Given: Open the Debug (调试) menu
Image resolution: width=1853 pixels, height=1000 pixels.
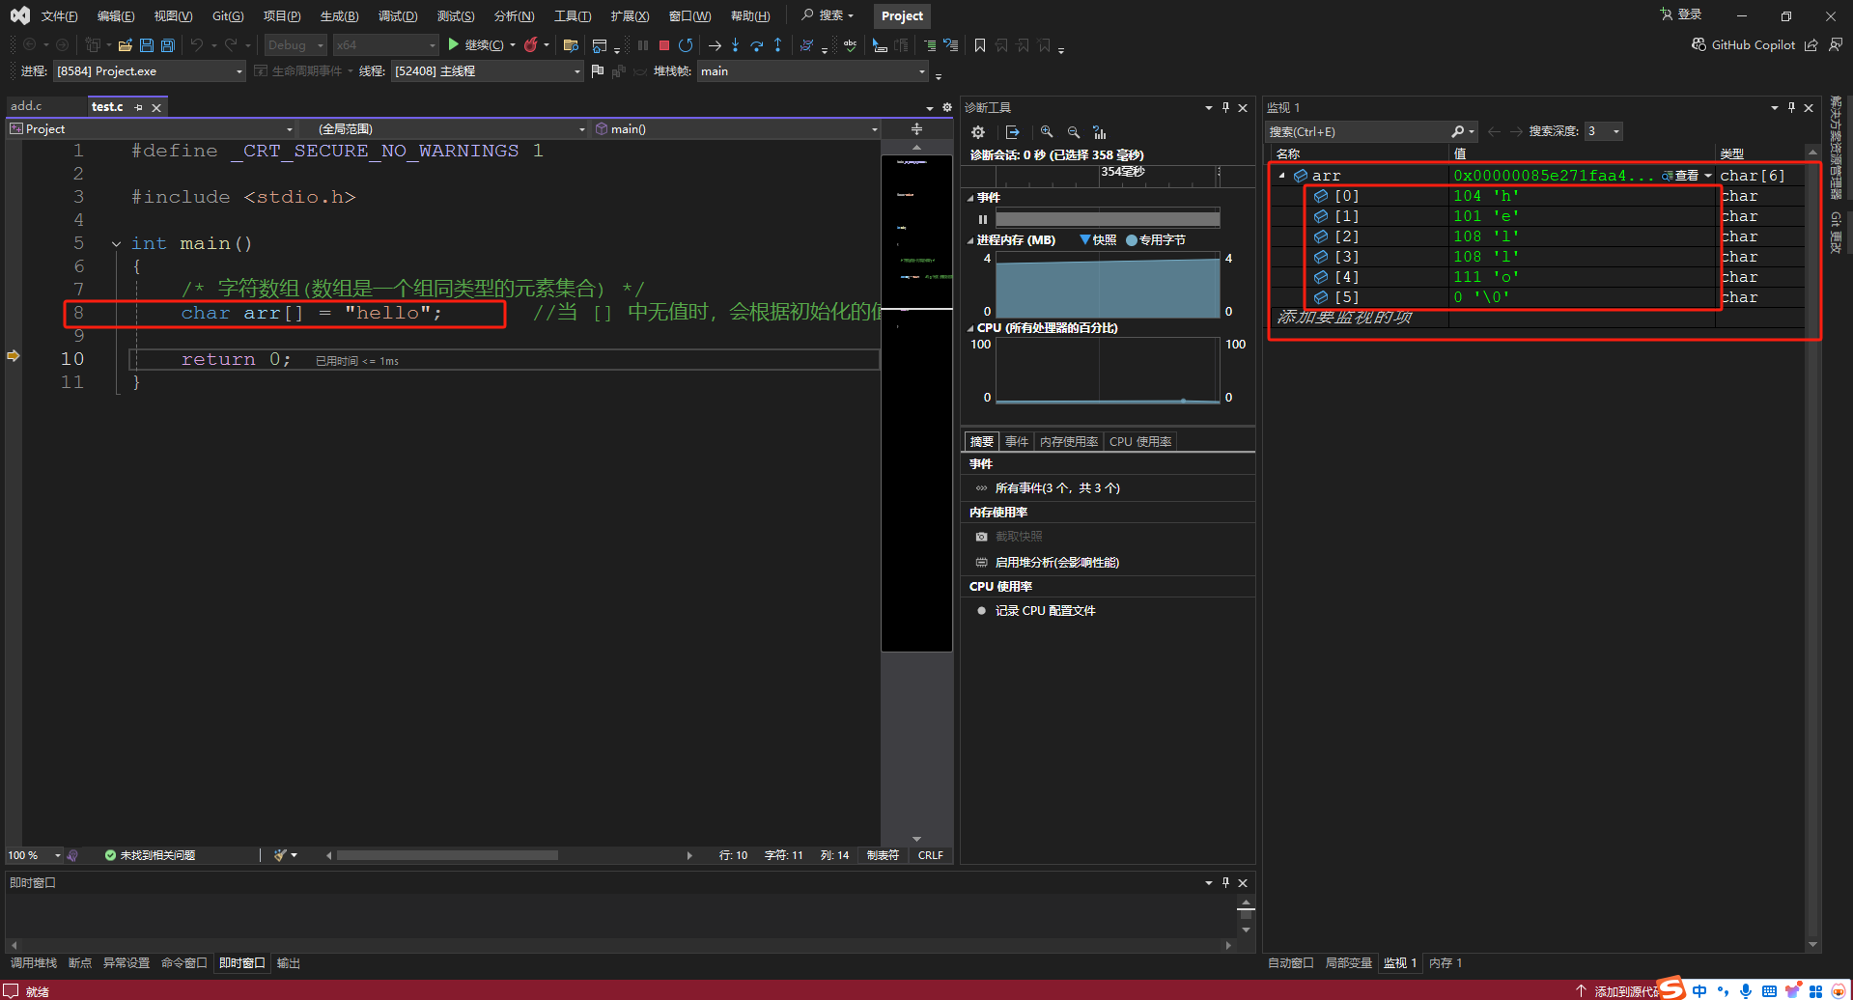Looking at the screenshot, I should (398, 15).
